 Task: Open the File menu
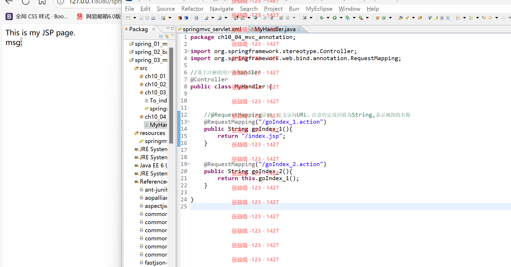click(x=129, y=9)
